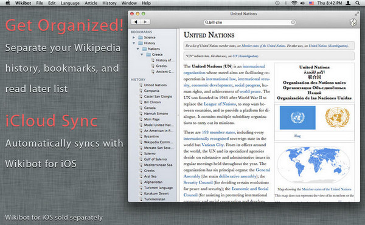Open 'Main Page' in the history list

[x=151, y=119]
